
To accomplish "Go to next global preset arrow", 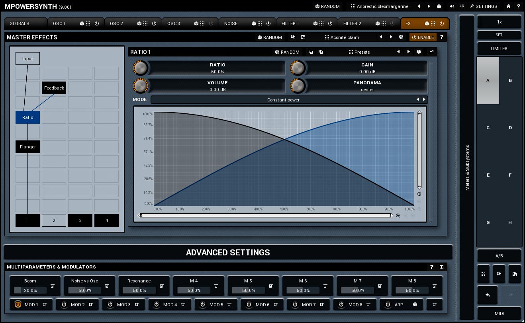I will pos(429,6).
